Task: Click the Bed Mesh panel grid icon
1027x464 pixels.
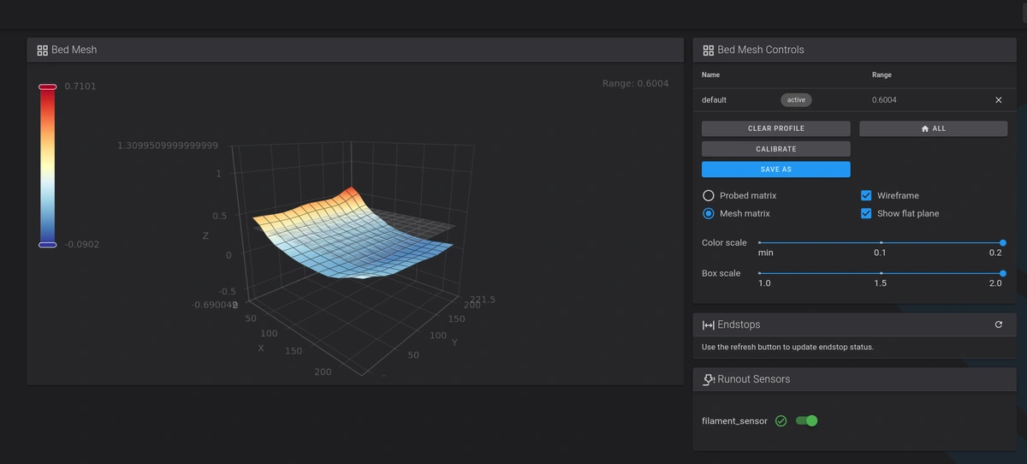Action: tap(42, 51)
